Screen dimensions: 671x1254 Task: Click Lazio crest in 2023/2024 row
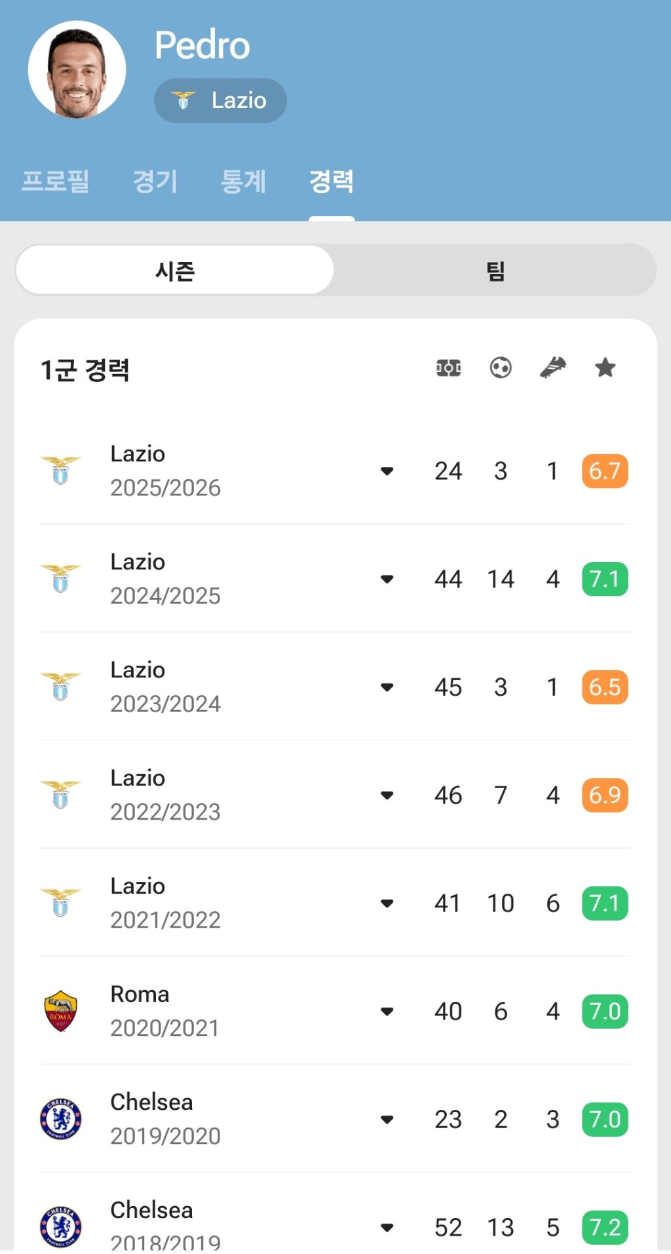60,687
